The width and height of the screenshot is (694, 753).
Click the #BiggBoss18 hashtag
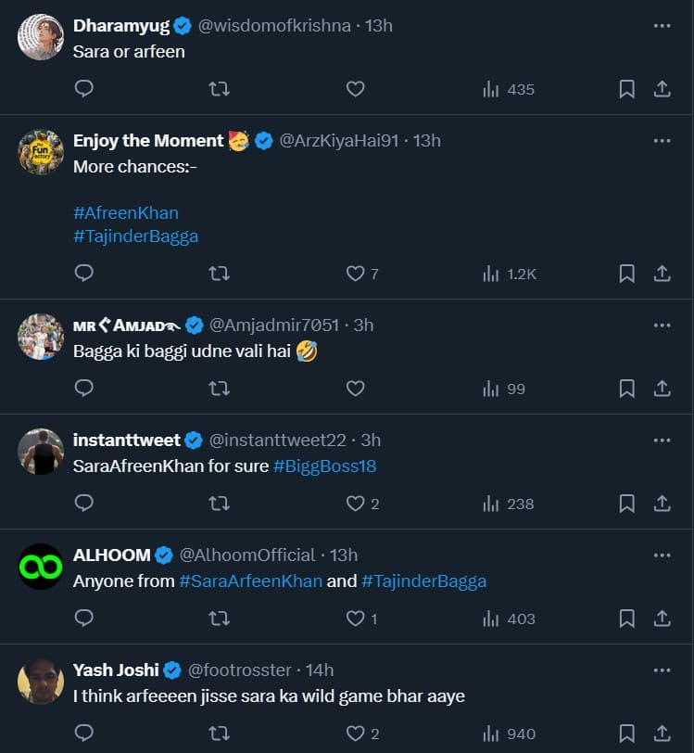click(324, 466)
